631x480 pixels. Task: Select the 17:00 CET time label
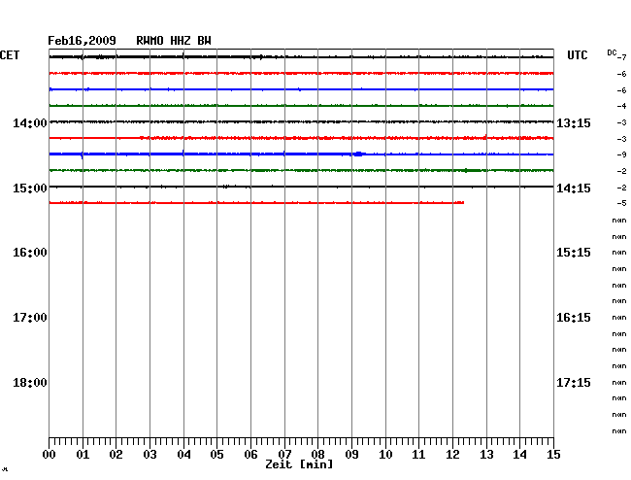coord(30,318)
